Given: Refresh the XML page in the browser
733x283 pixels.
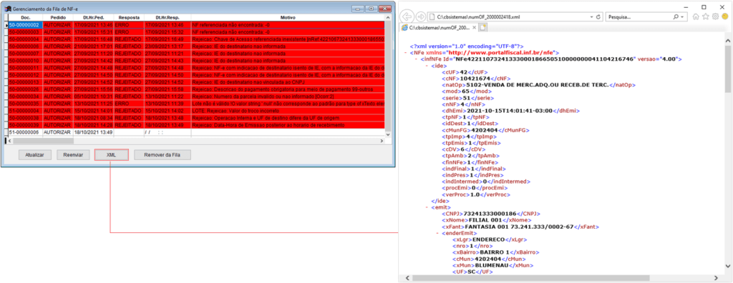Looking at the screenshot, I should point(598,16).
